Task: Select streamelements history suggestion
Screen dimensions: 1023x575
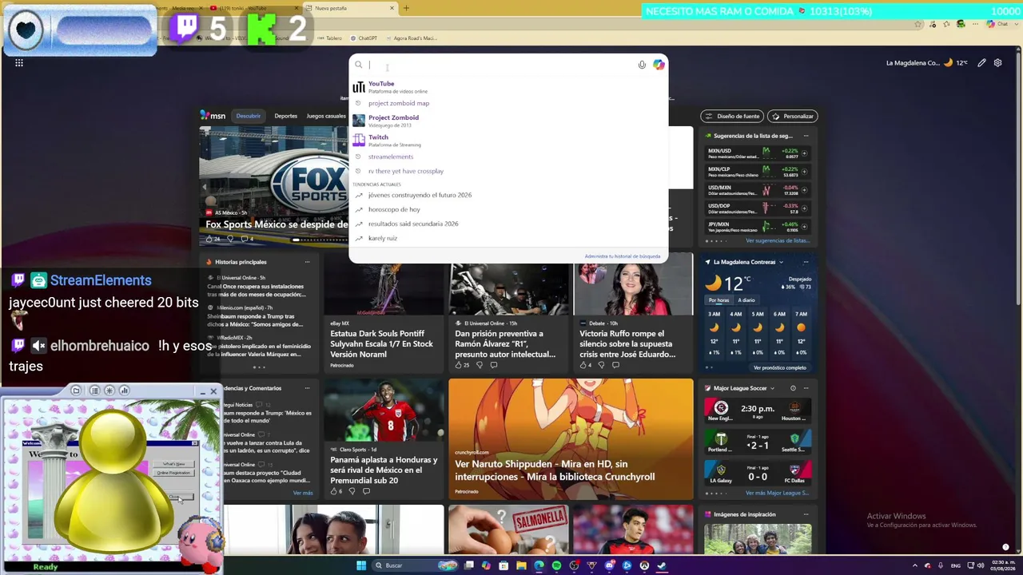Action: pos(508,157)
